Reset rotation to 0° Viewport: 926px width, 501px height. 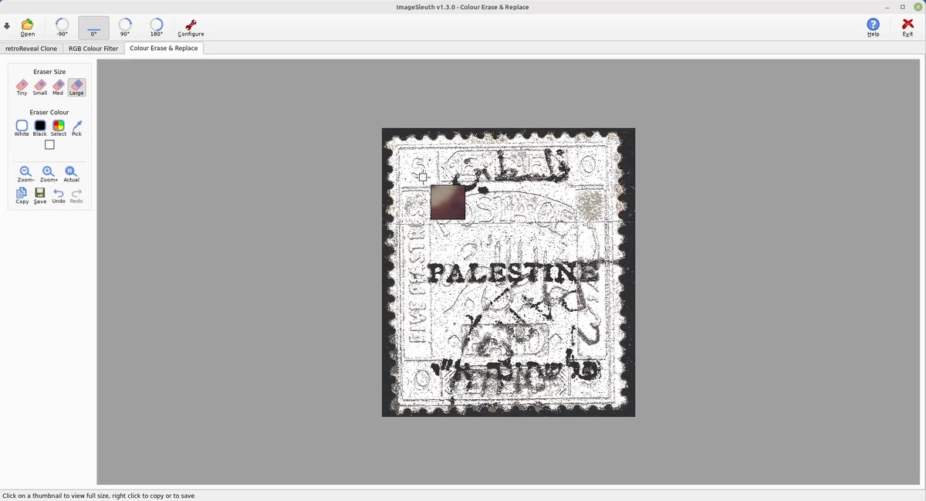pyautogui.click(x=93, y=28)
